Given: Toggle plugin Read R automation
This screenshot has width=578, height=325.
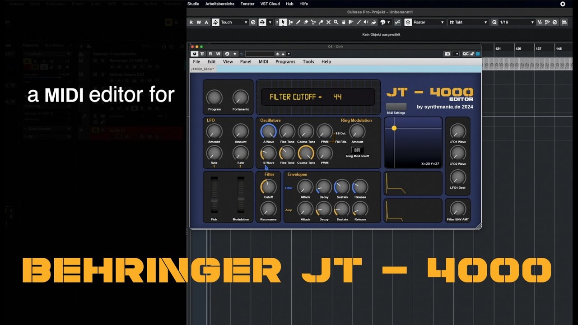Looking at the screenshot, I should click(x=210, y=54).
